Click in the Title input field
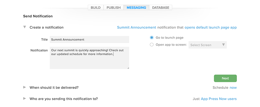The width and height of the screenshot is (260, 107). (89, 39)
